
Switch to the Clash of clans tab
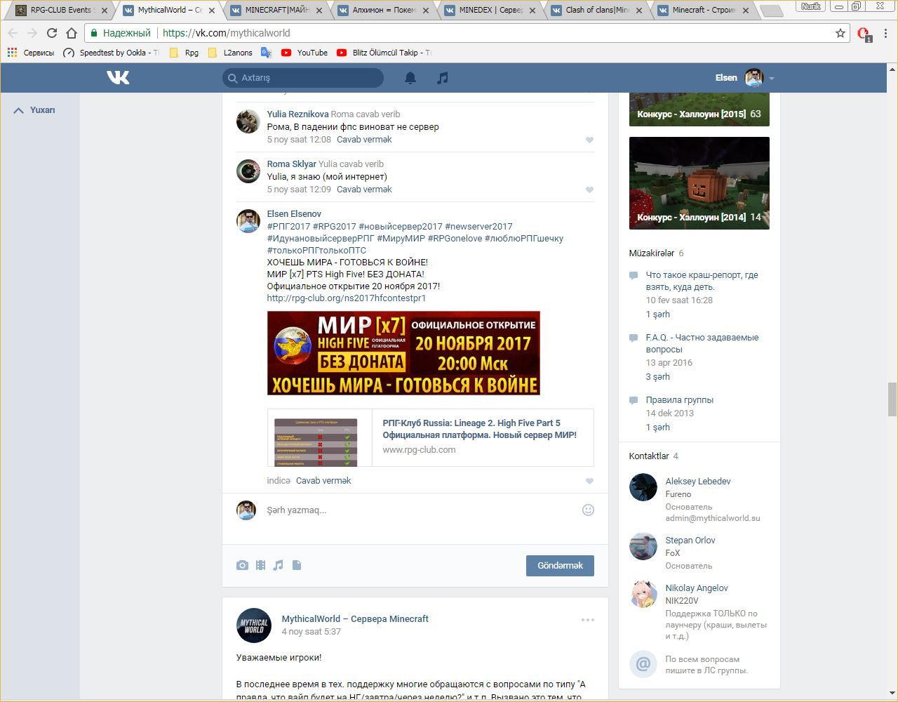(598, 11)
